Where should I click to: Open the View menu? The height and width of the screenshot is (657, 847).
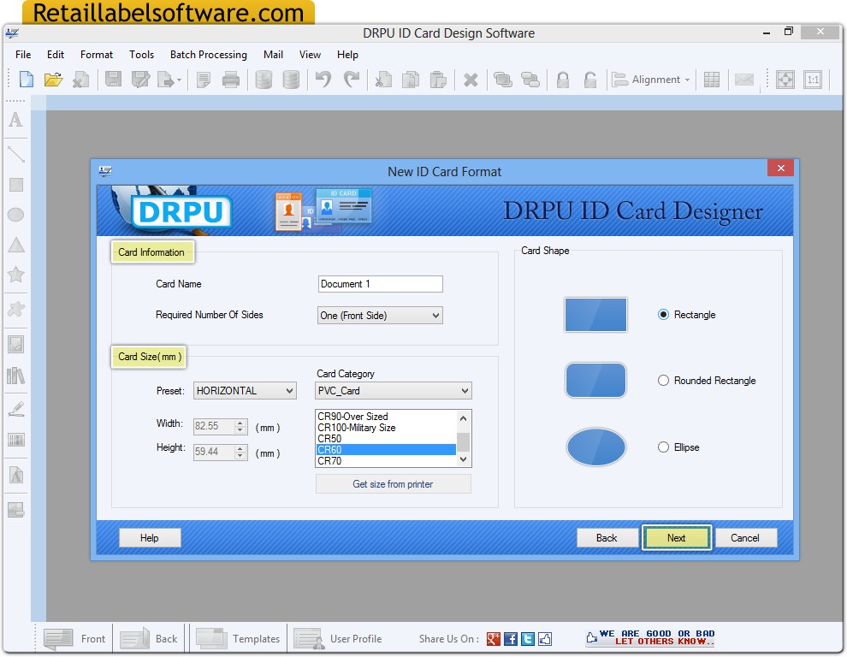310,55
